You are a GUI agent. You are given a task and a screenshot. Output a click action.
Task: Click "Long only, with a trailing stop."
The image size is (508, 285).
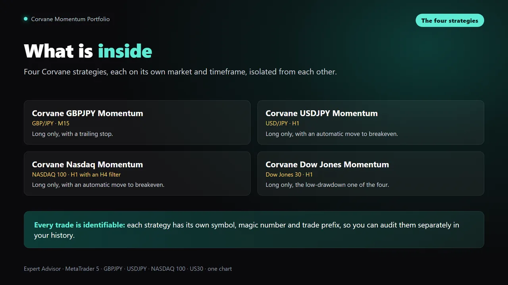(73, 134)
